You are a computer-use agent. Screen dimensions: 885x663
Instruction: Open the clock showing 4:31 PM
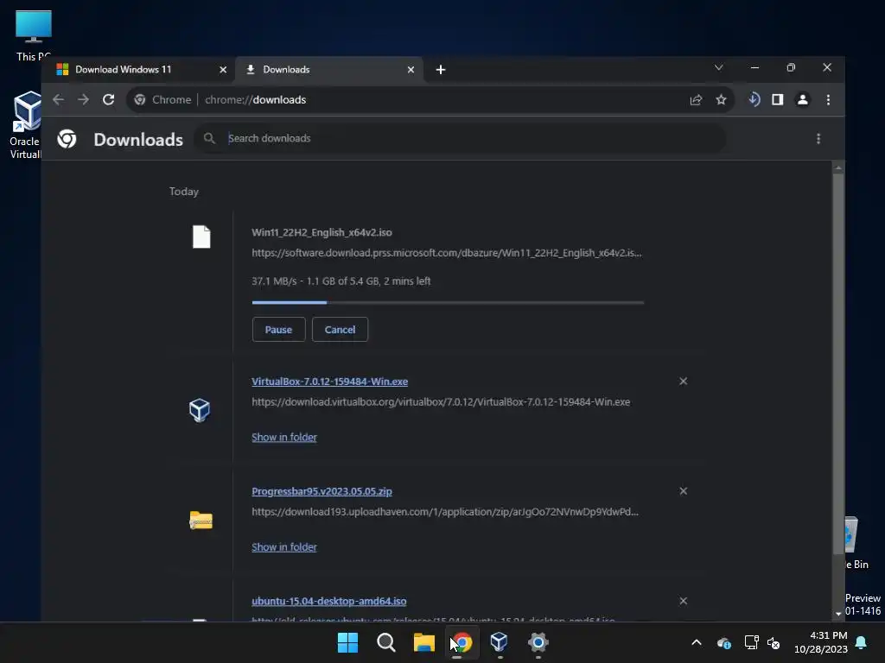click(x=821, y=642)
